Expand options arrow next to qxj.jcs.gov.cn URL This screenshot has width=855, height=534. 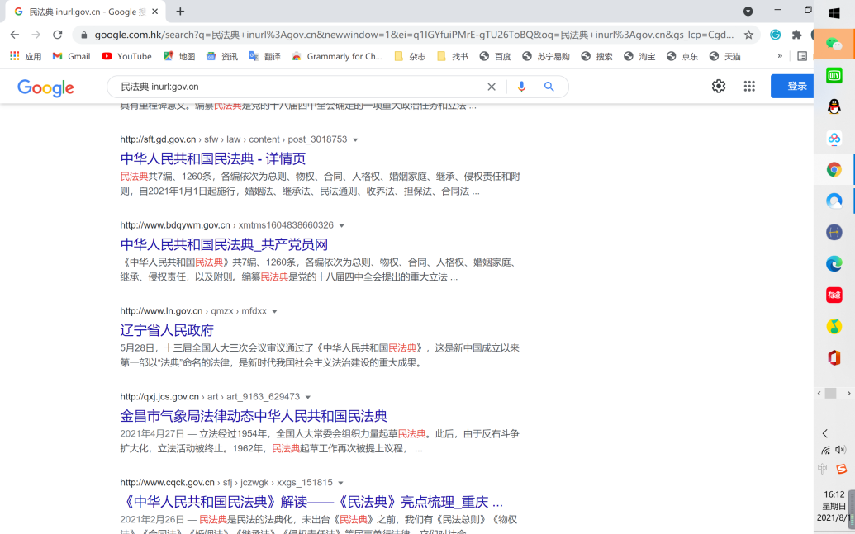click(x=308, y=397)
